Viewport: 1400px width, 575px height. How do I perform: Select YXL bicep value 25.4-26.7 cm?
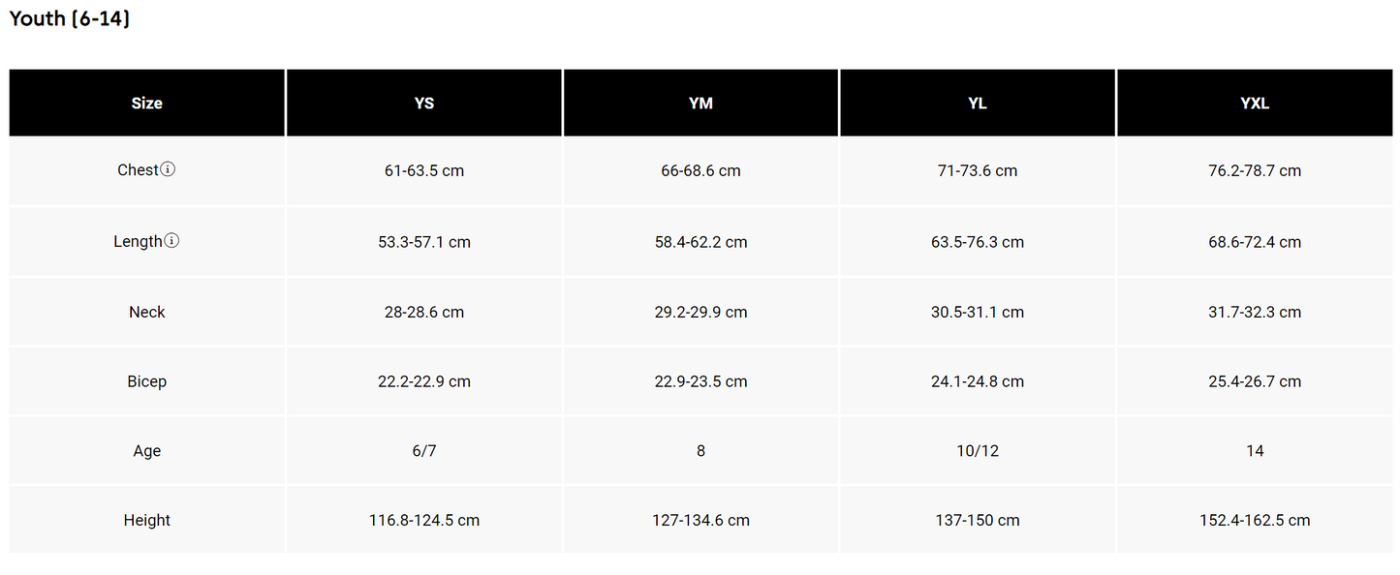pyautogui.click(x=1255, y=381)
